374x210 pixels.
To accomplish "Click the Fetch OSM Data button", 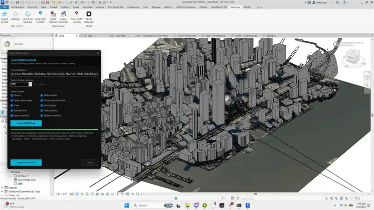I will point(26,123).
